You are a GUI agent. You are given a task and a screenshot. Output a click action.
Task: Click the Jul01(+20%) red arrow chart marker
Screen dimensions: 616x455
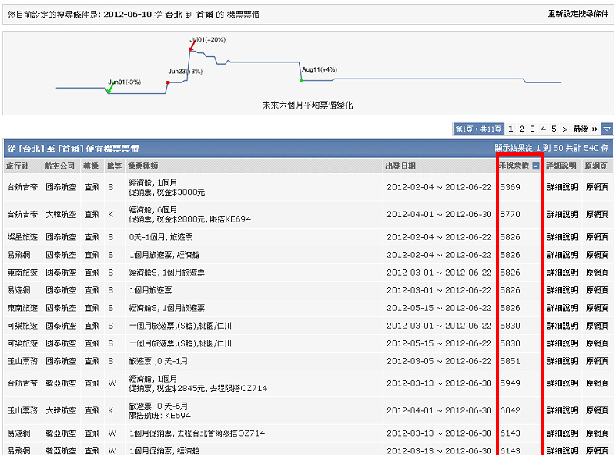[192, 45]
